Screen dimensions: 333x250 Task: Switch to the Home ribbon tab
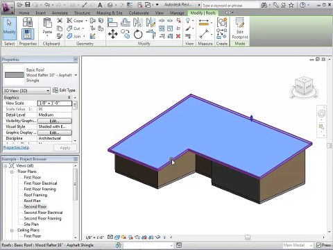tap(24, 13)
